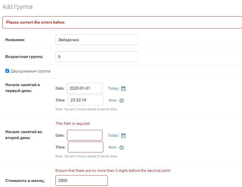This screenshot has width=242, height=187.
Task: Click empty second day Date field
Action: pyautogui.click(x=85, y=135)
